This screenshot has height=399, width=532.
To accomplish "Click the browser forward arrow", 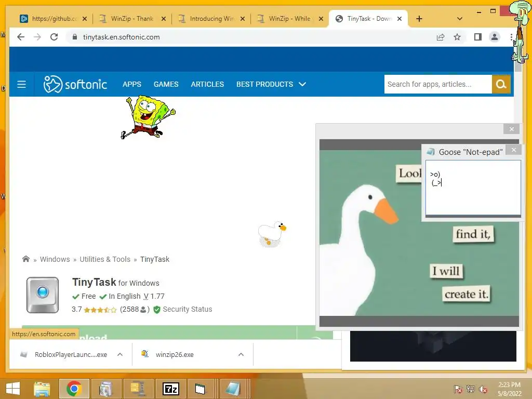I will click(x=37, y=37).
